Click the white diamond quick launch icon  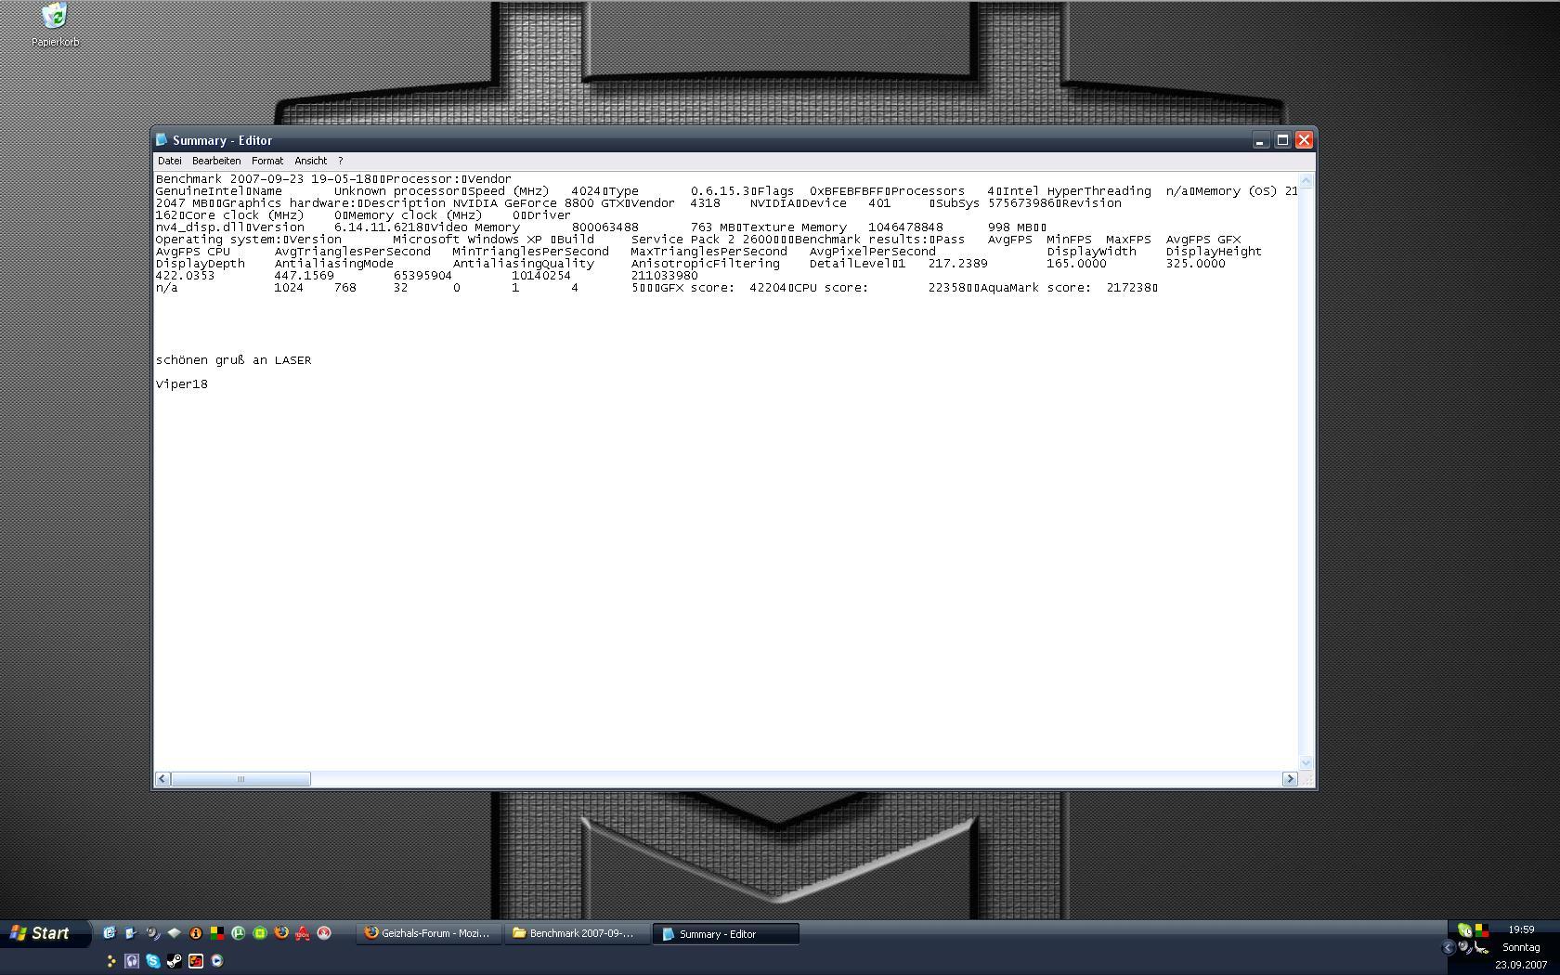tap(174, 932)
